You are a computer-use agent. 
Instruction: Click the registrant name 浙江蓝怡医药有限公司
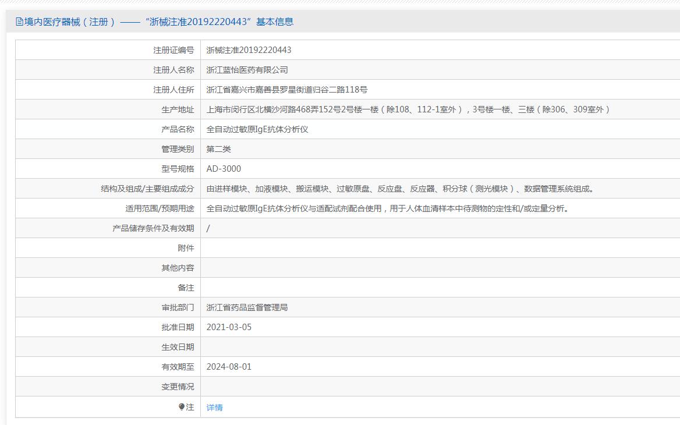click(x=247, y=70)
